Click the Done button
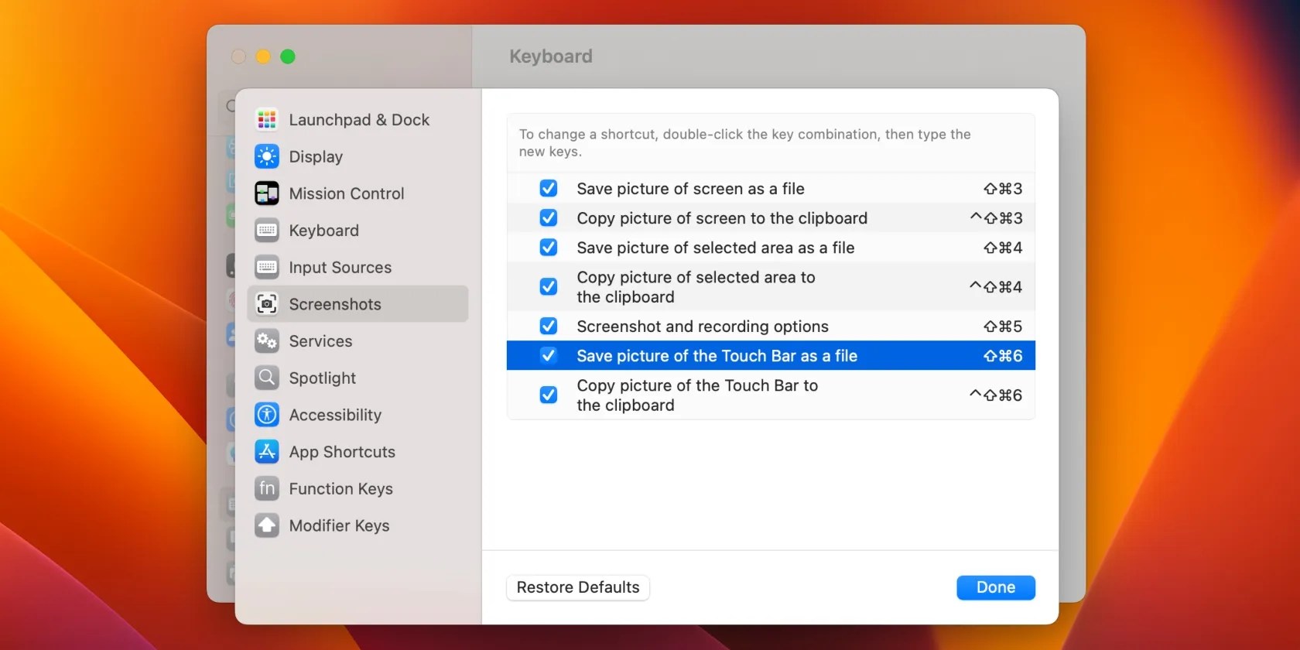This screenshot has width=1300, height=650. [x=996, y=587]
